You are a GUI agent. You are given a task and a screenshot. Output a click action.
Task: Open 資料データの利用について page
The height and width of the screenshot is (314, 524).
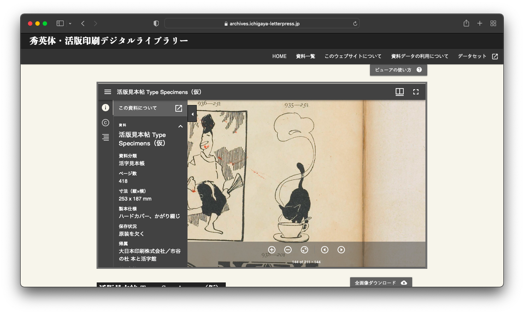[x=420, y=56]
